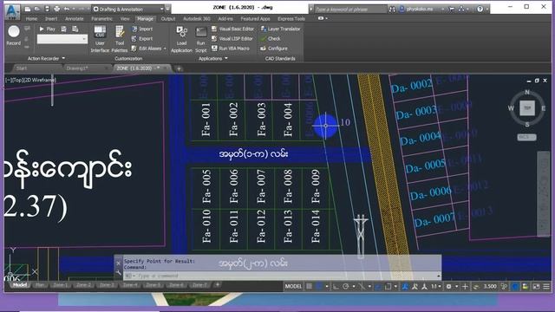Close the command line panel
Screen dimensions: 555x312
coord(119,263)
